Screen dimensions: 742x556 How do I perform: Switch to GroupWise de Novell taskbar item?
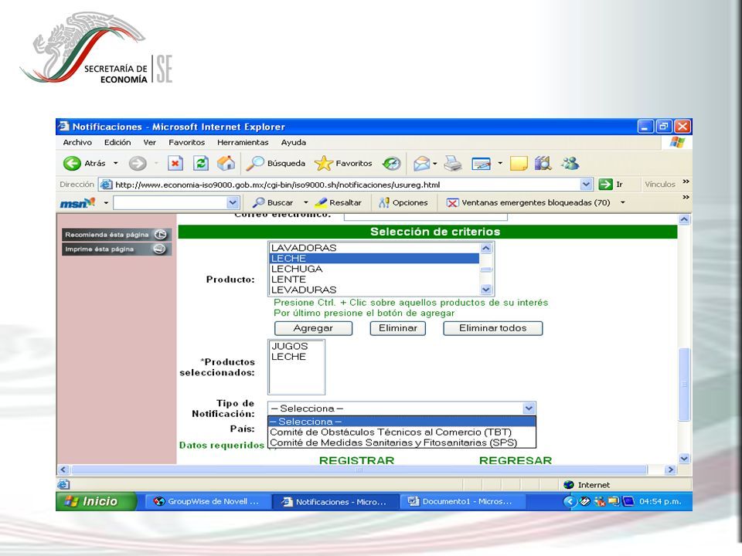pyautogui.click(x=207, y=502)
